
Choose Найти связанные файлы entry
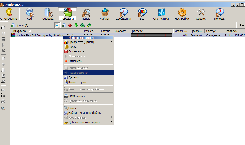pyautogui.click(x=89, y=113)
